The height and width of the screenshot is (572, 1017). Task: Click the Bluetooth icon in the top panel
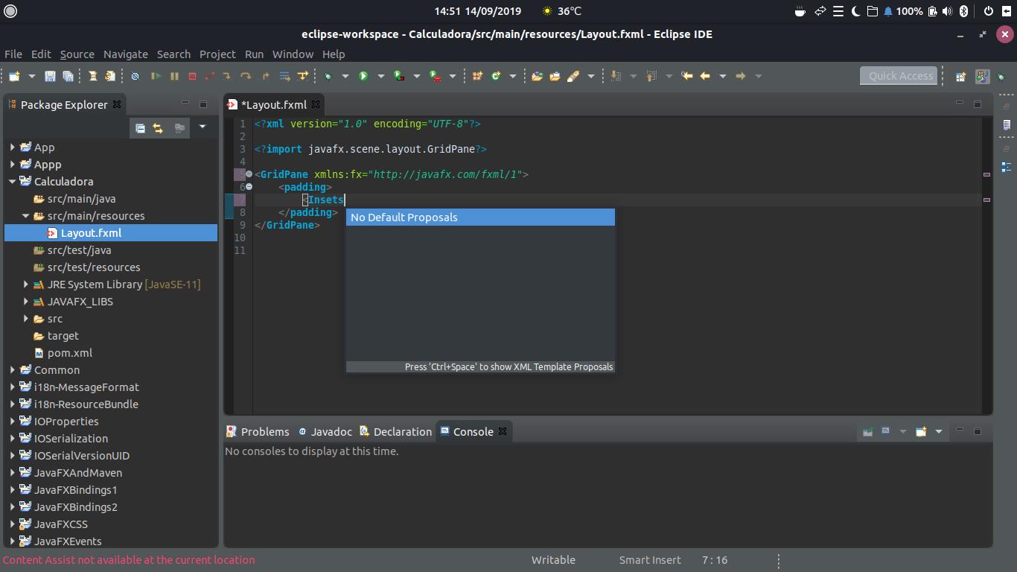point(963,11)
